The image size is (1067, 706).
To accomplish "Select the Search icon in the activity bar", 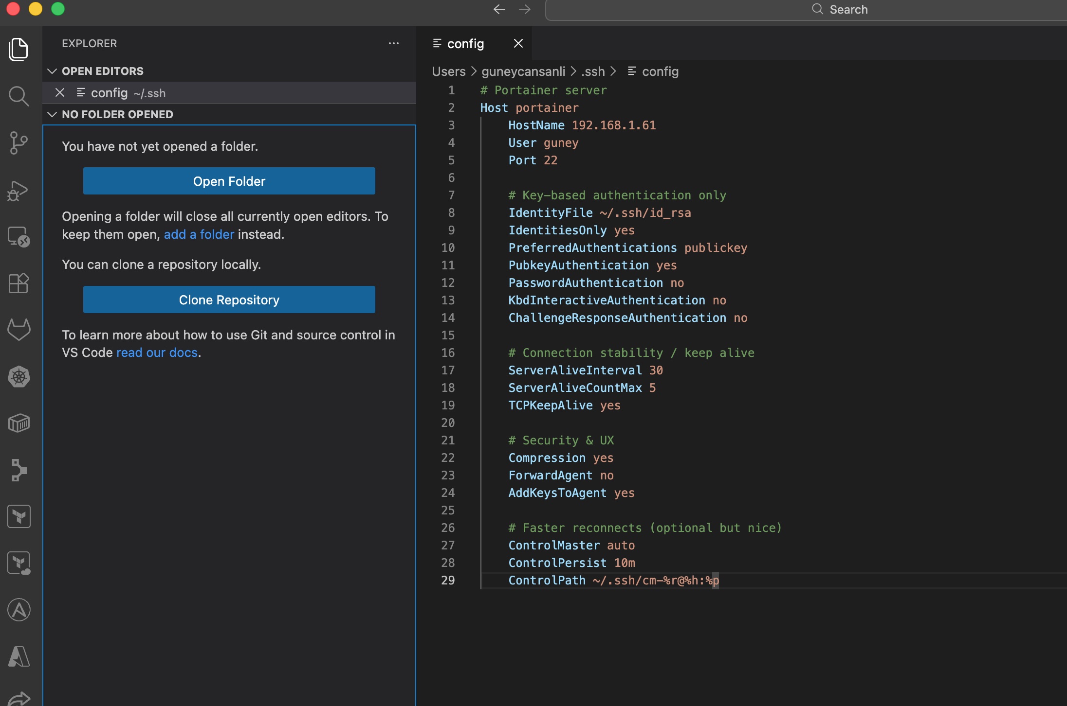I will 19,96.
